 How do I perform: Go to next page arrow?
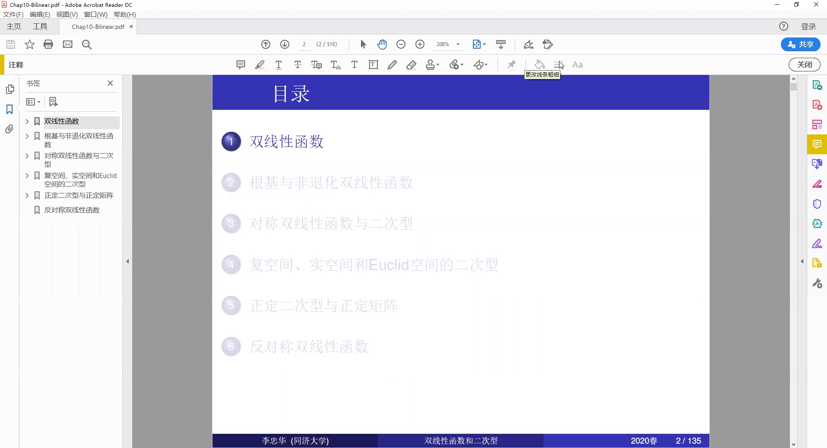pos(285,44)
